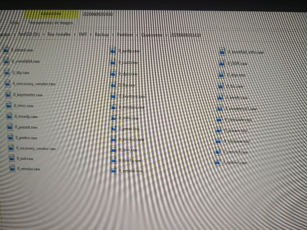Viewport: 307px width, 230px height.
Task: Select the 0_cmnlib64.raw file icon
Action: click(x=6, y=61)
